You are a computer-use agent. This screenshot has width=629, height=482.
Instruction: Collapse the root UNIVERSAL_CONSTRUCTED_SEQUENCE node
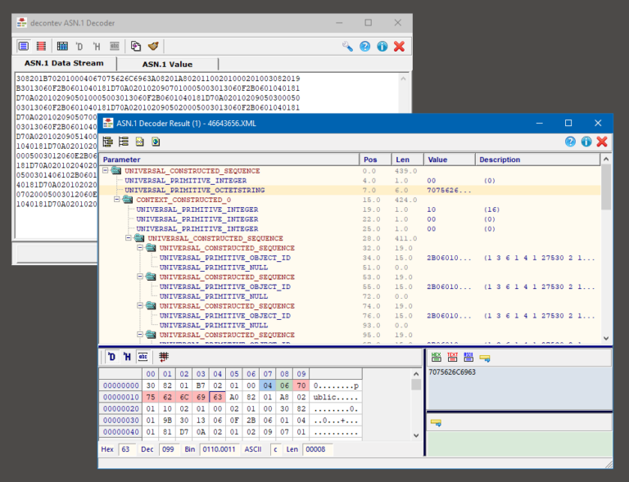(105, 170)
